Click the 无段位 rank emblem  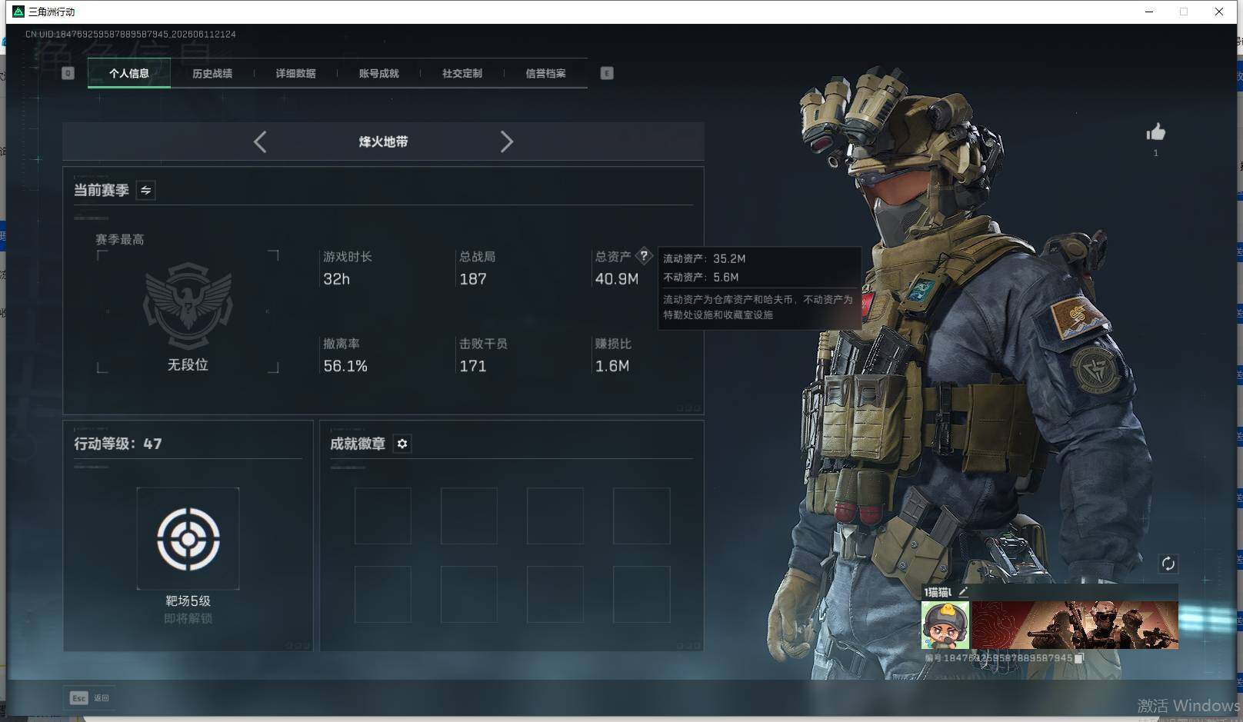pos(188,305)
